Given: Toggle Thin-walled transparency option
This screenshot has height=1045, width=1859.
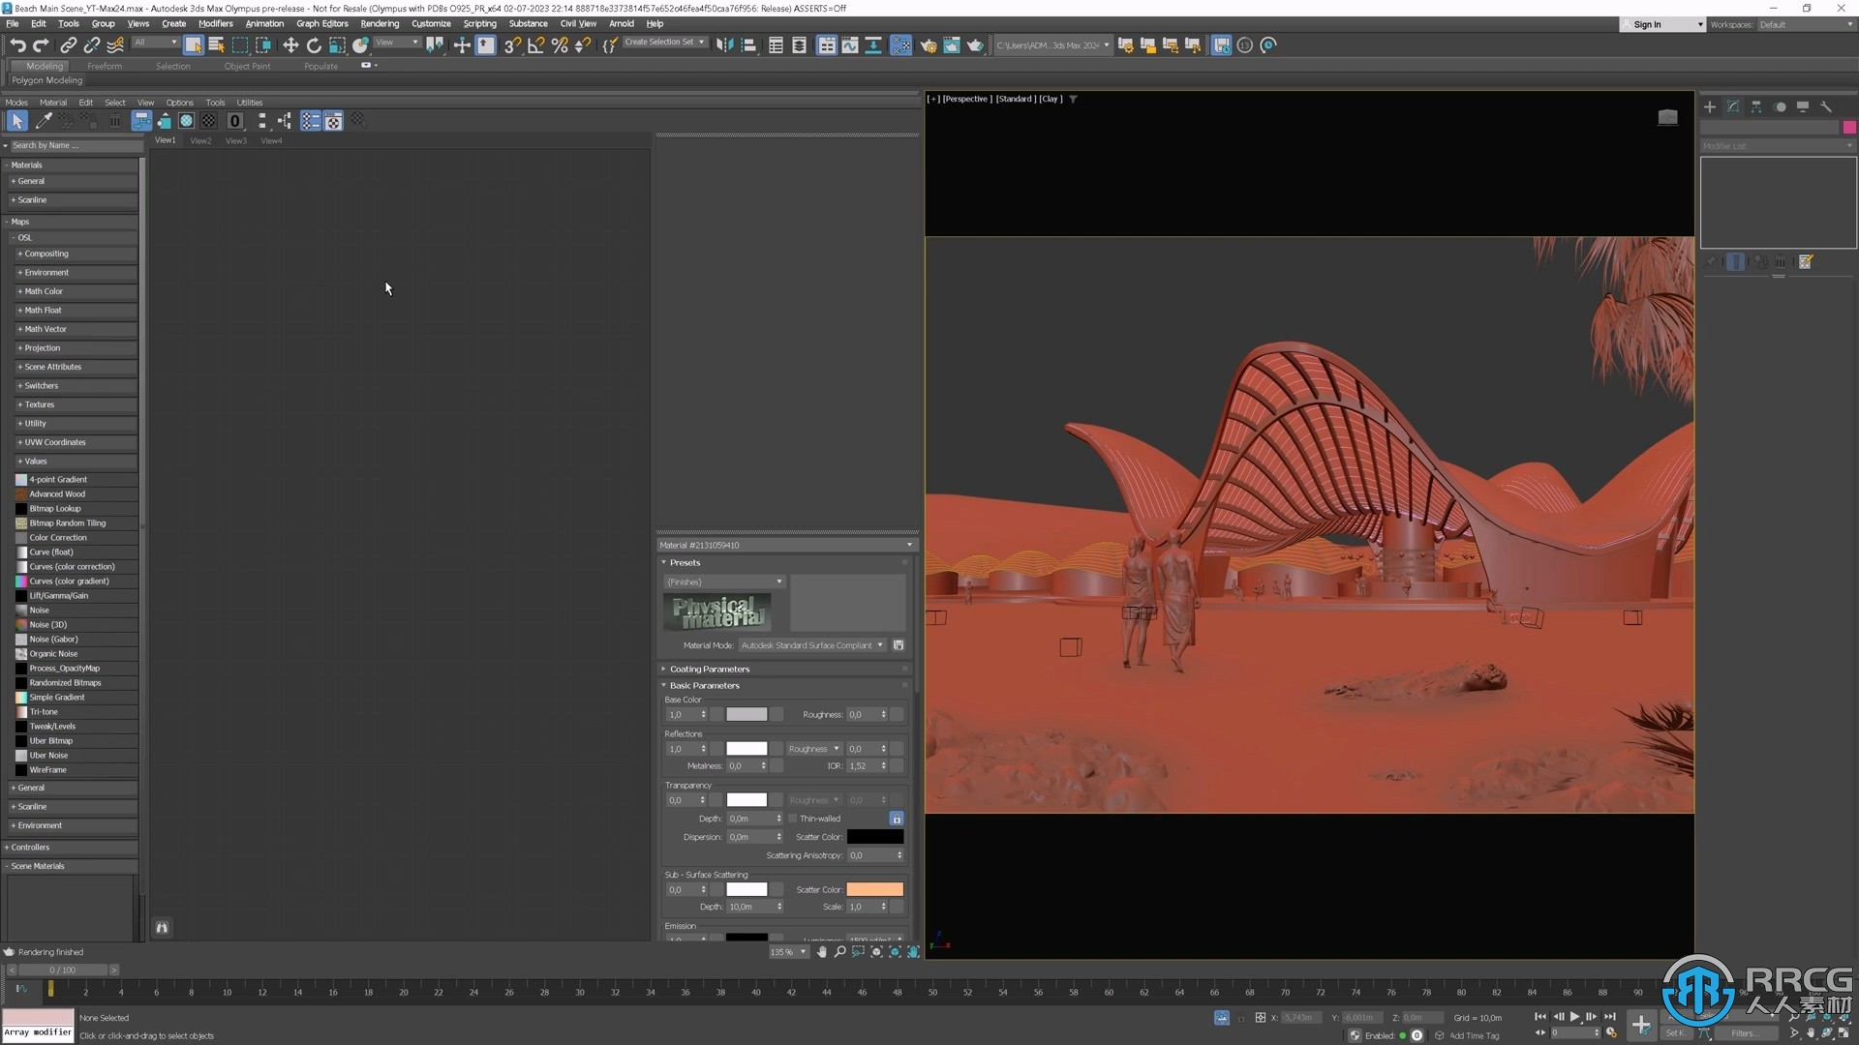Looking at the screenshot, I should 792,818.
